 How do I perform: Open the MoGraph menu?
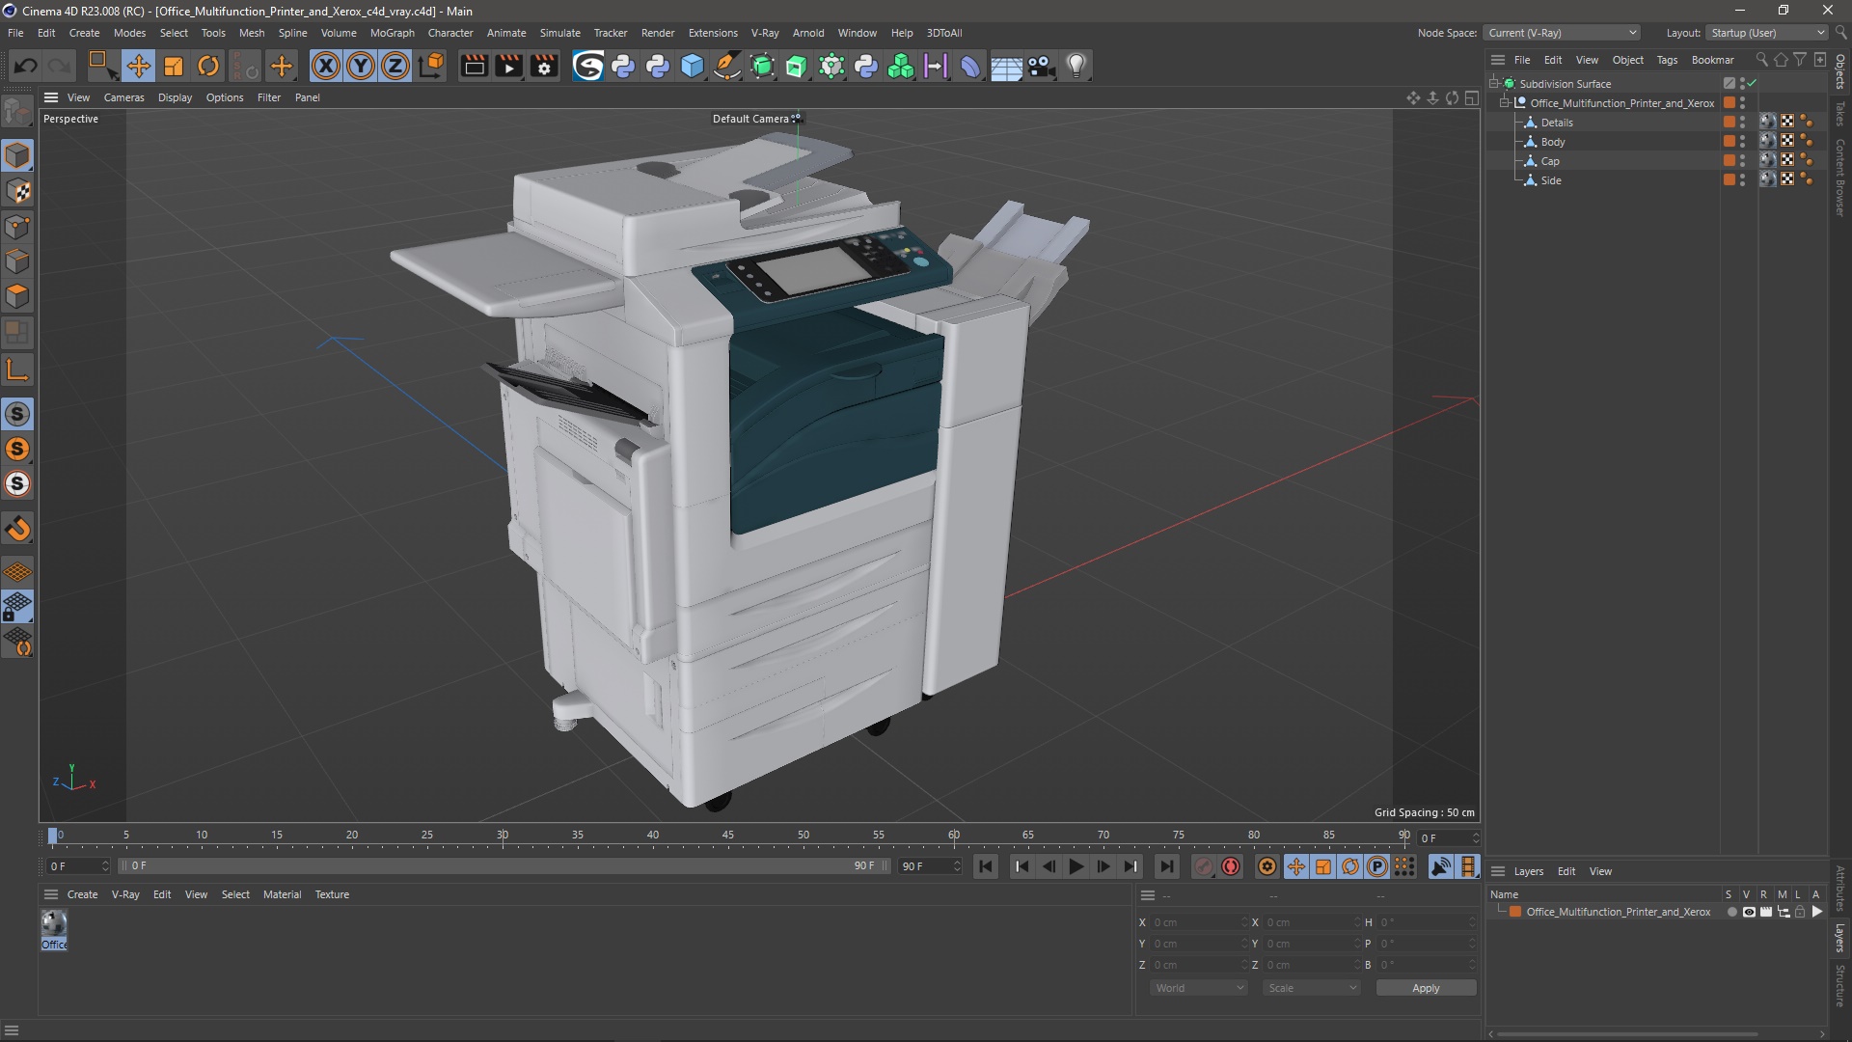(x=392, y=33)
